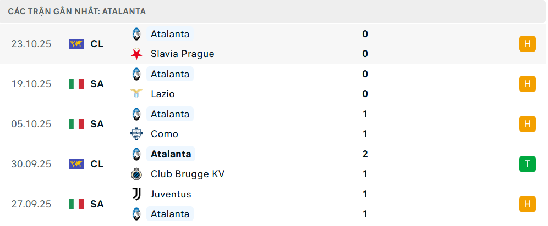The image size is (548, 226).
Task: Click the green T result badge
Action: [x=527, y=164]
